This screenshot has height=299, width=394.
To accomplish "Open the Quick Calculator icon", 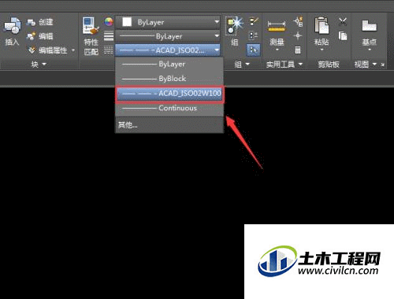I will pyautogui.click(x=298, y=50).
